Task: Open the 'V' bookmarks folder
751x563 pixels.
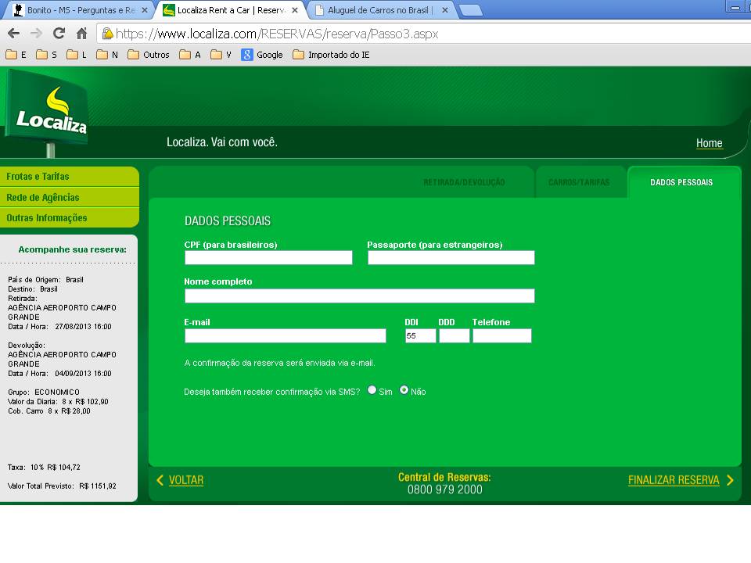Action: coord(221,55)
